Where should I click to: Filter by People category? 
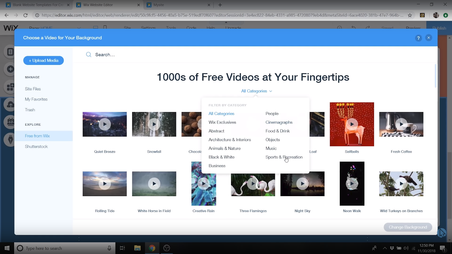point(272,113)
